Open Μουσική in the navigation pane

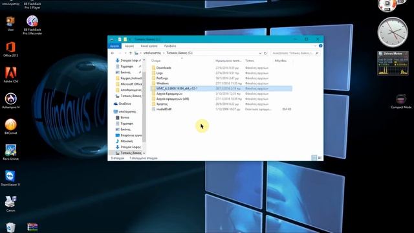[x=126, y=141]
